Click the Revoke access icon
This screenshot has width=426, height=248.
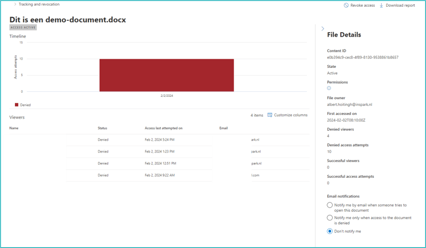click(x=346, y=5)
